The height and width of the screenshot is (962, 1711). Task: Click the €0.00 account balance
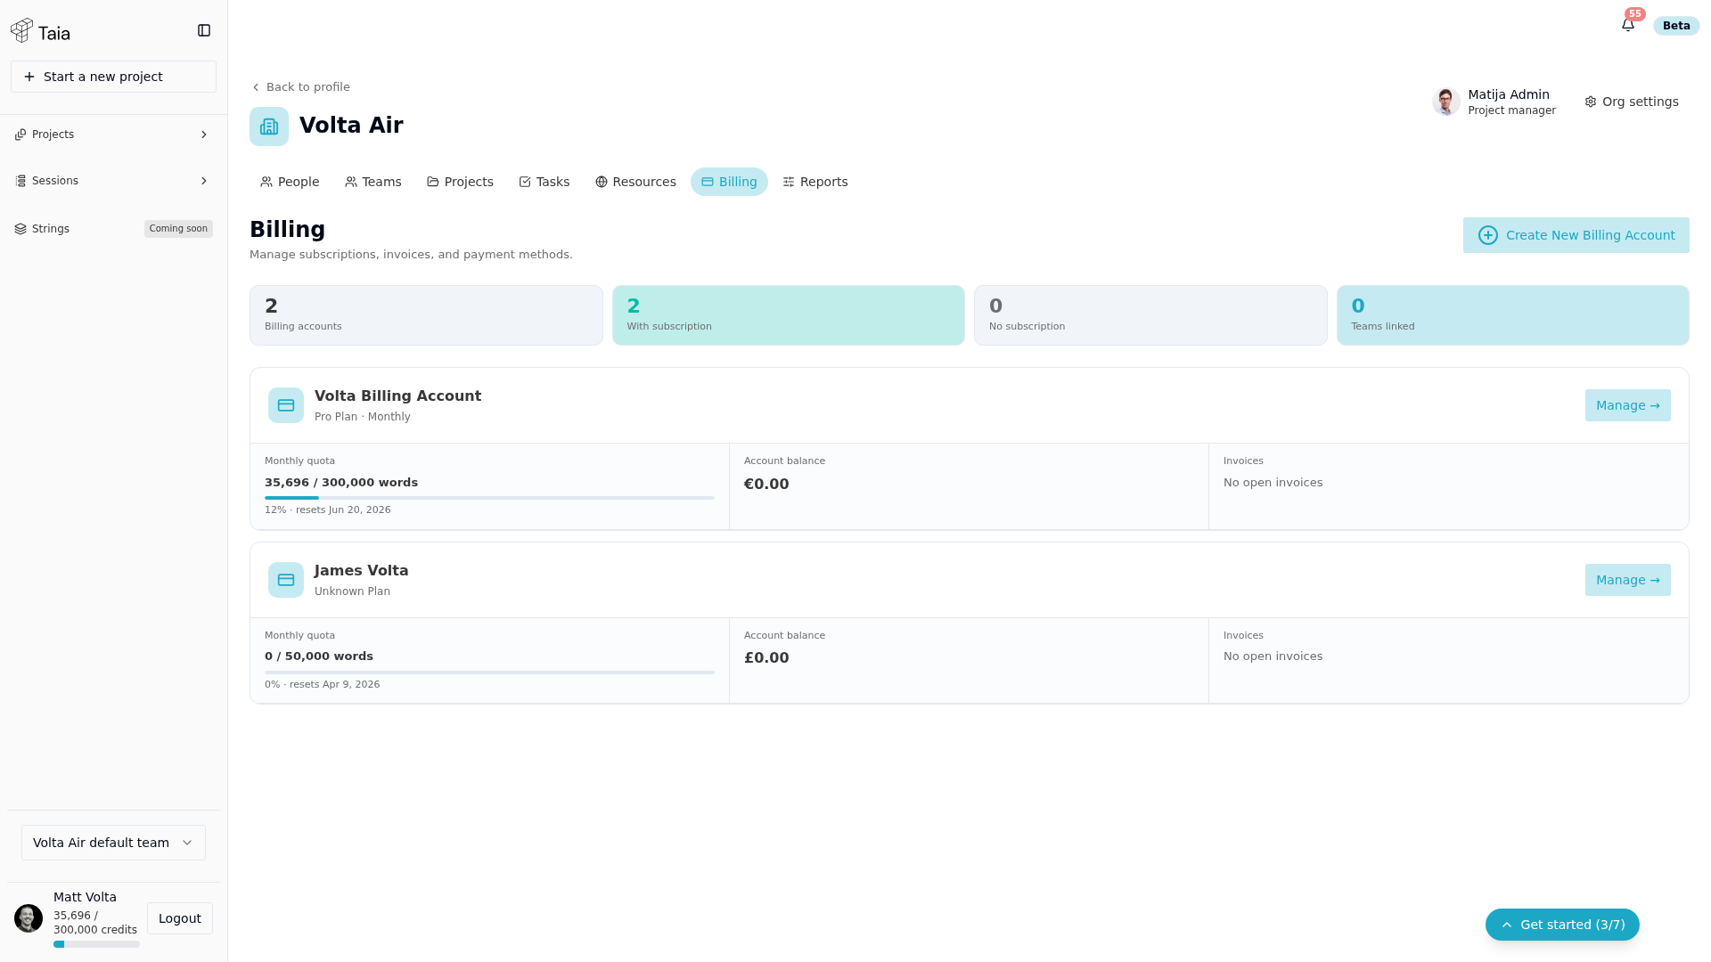[x=766, y=485]
